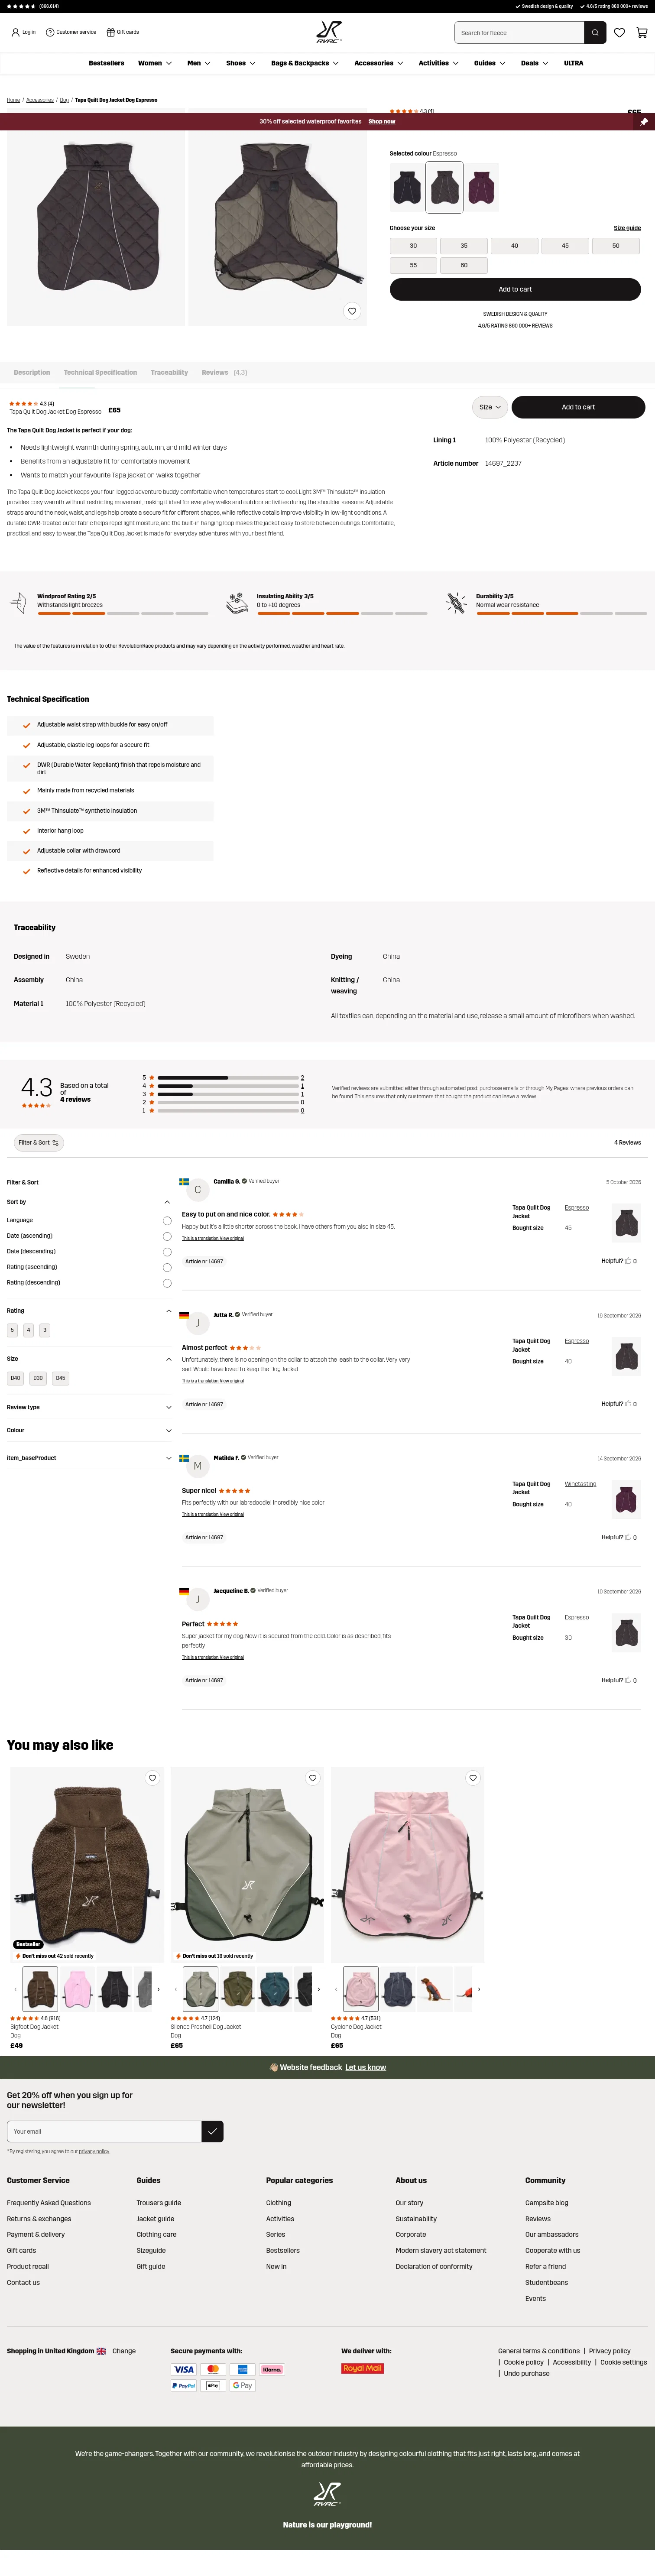Click the Your email newsletter field
This screenshot has height=2576, width=655.
(104, 2131)
